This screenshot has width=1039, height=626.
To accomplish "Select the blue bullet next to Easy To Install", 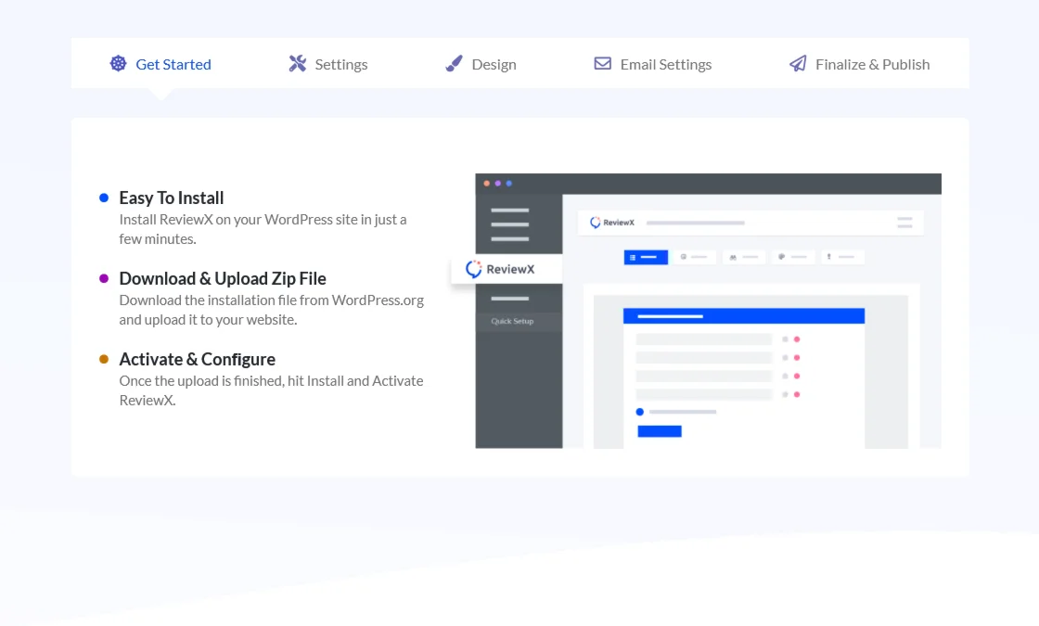I will click(x=103, y=198).
